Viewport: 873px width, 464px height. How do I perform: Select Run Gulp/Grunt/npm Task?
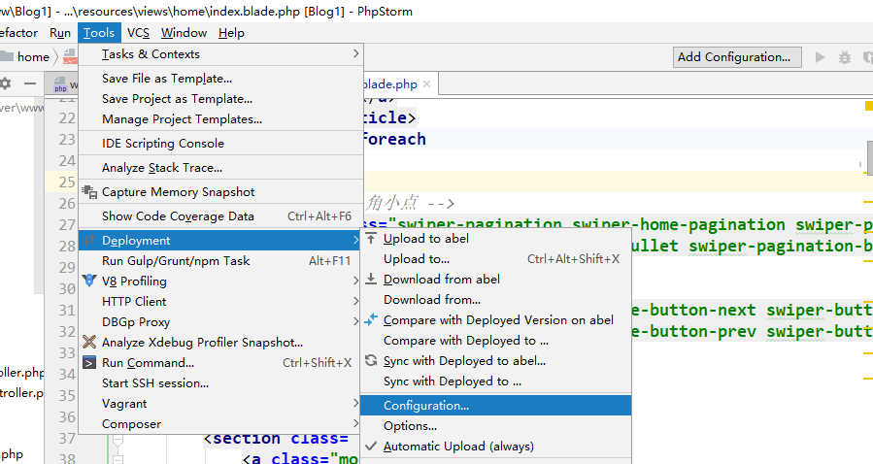pos(221,260)
